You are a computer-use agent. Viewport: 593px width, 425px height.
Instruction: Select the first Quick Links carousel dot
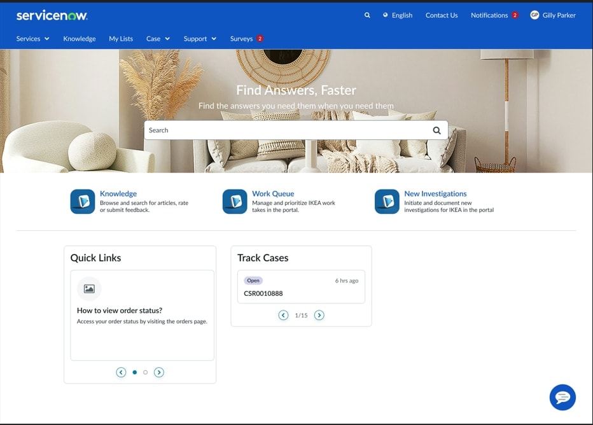tap(135, 372)
